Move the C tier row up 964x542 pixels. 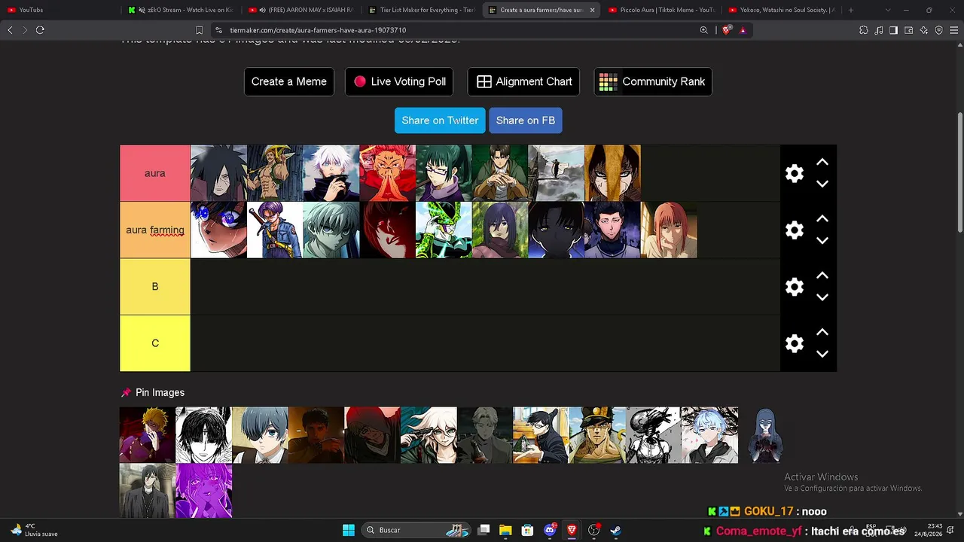click(822, 331)
